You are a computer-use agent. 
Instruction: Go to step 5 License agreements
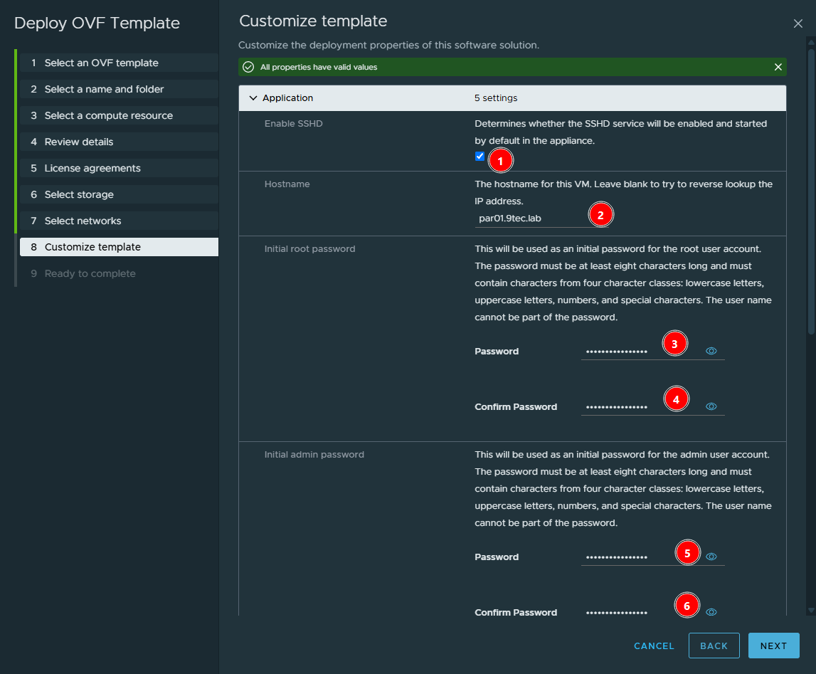click(119, 168)
